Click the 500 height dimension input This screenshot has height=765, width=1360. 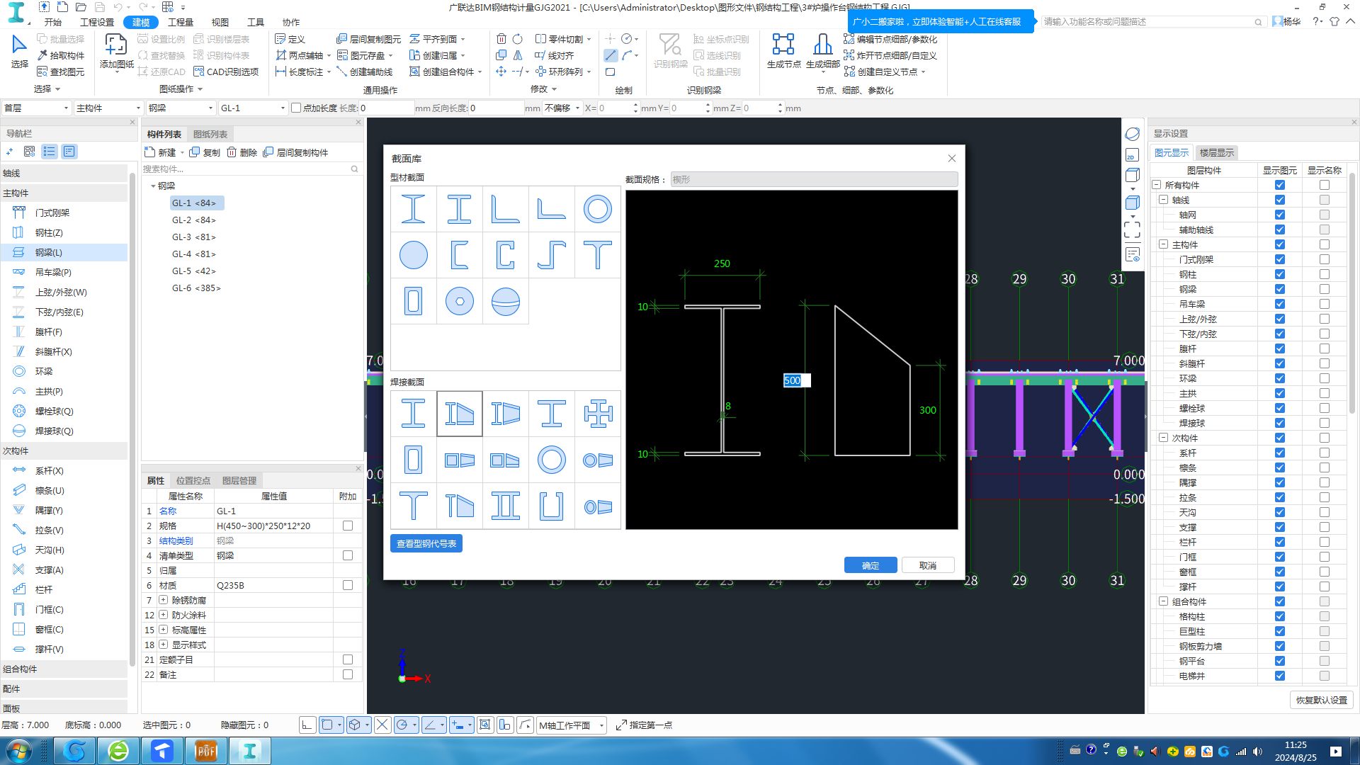(797, 380)
